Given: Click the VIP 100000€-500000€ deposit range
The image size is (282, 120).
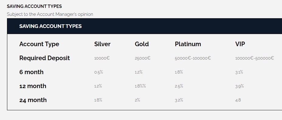Looking at the screenshot, I should tap(255, 58).
